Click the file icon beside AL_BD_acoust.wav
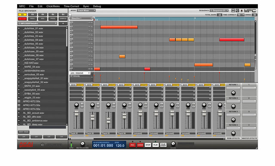The width and height of the screenshot is (275, 166). tap(19, 113)
